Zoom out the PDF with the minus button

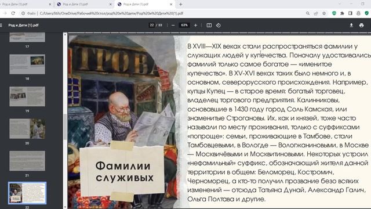tap(173, 25)
